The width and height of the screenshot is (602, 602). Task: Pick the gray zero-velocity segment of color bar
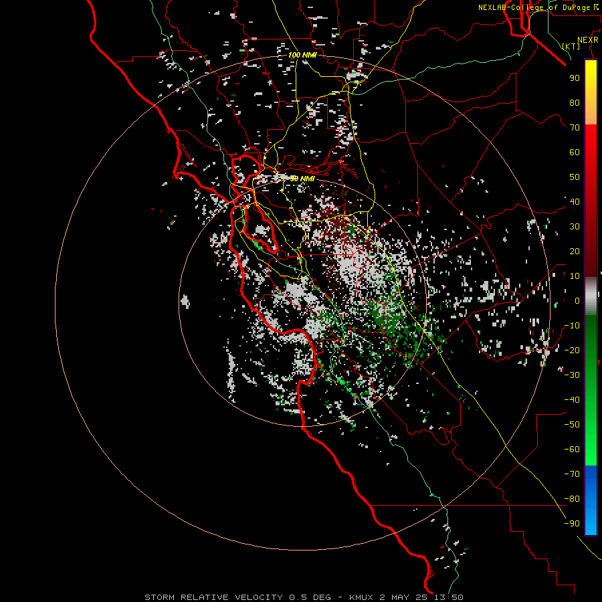click(x=591, y=296)
